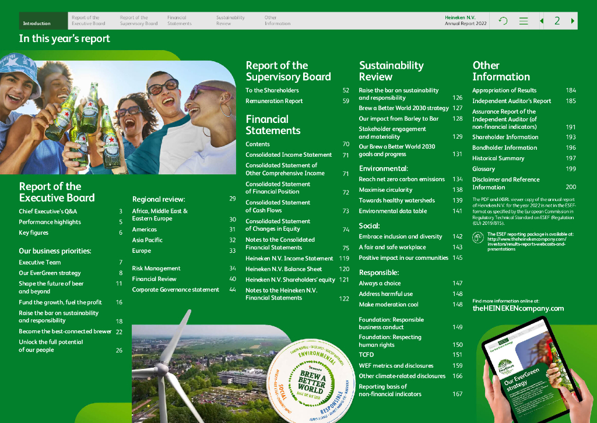Go to previous page arrow
Image resolution: width=597 pixels, height=423 pixels.
542,21
